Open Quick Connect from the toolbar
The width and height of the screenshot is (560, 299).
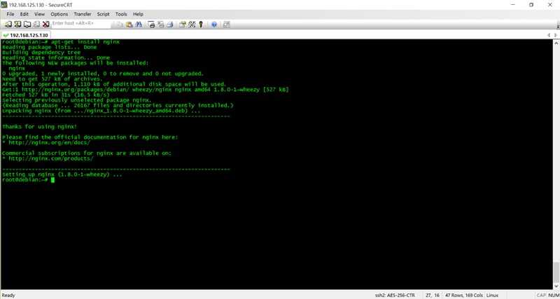click(17, 25)
